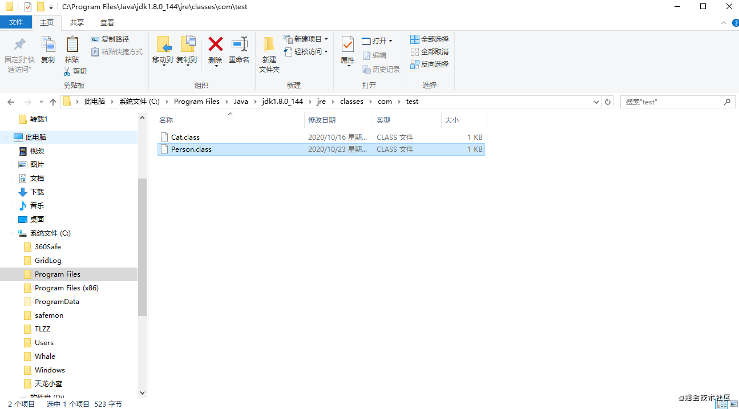The image size is (739, 409).
Task: Open 文档 (Documents) in the navigation pane
Action: pyautogui.click(x=31, y=179)
